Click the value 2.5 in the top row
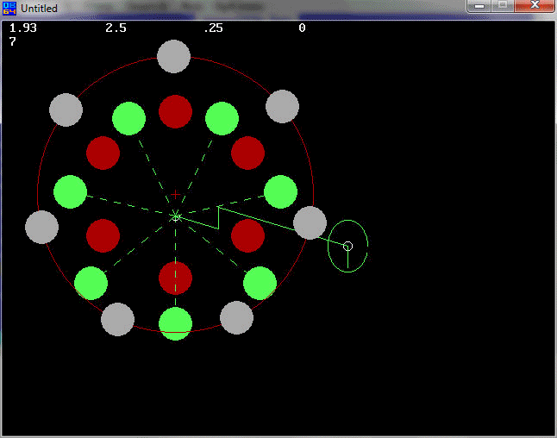This screenshot has height=438, width=557. click(116, 28)
